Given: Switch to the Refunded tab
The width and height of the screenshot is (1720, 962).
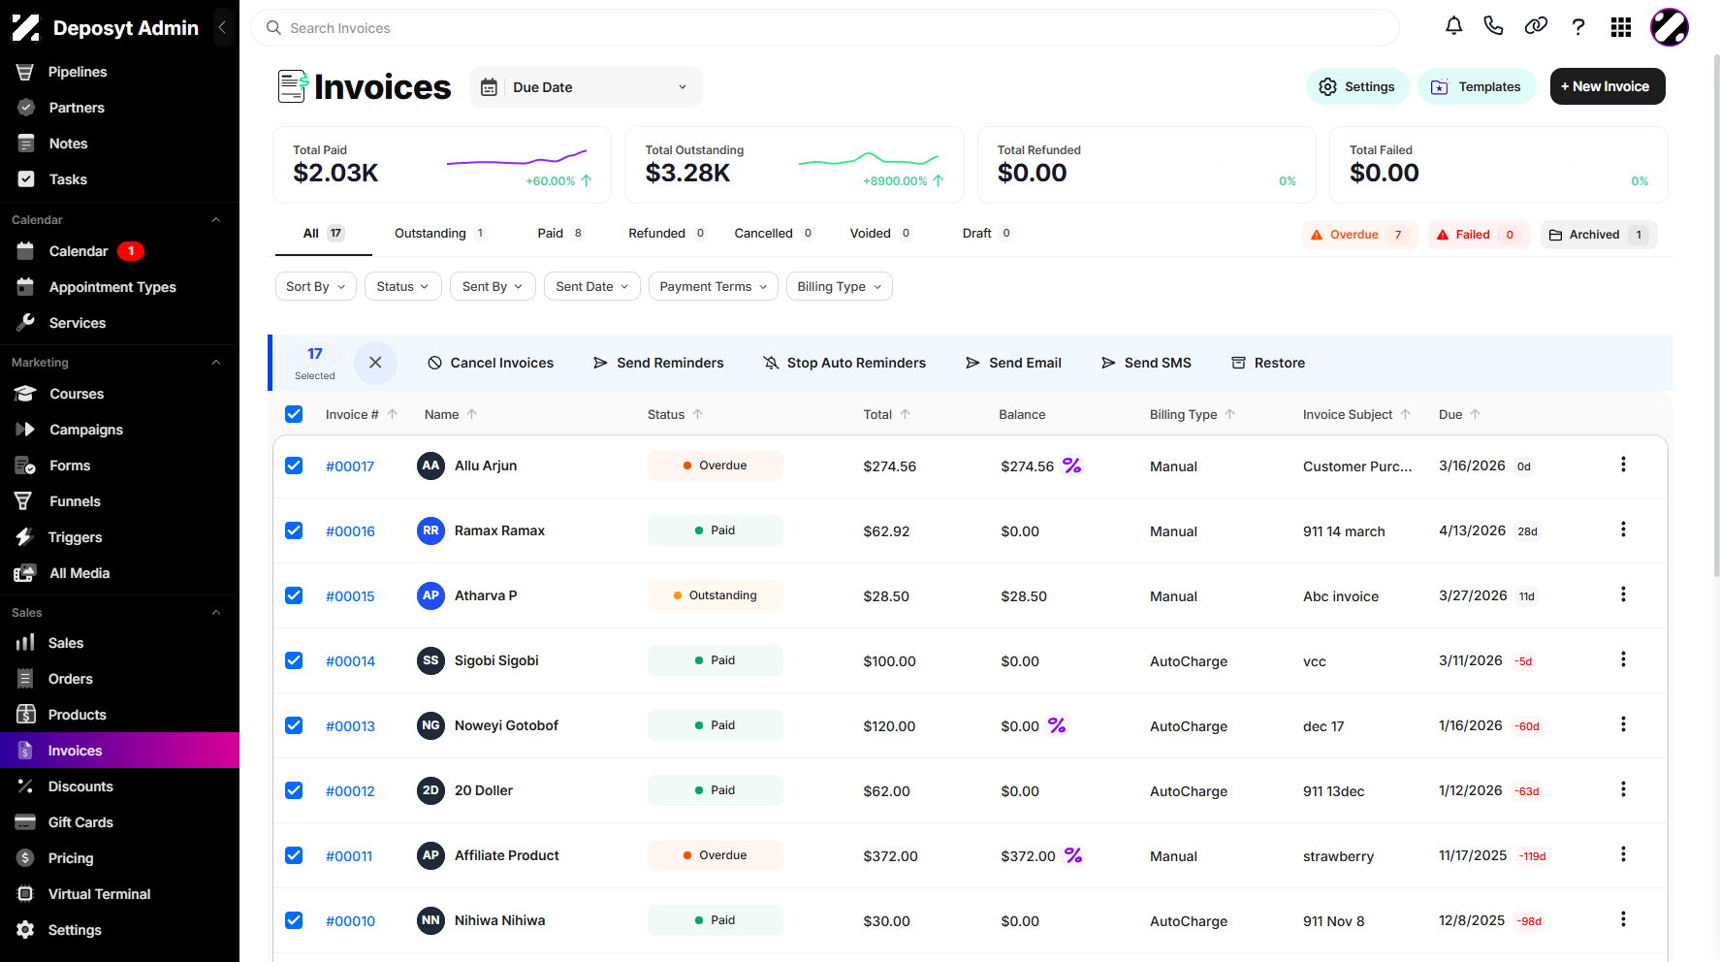Looking at the screenshot, I should (668, 234).
